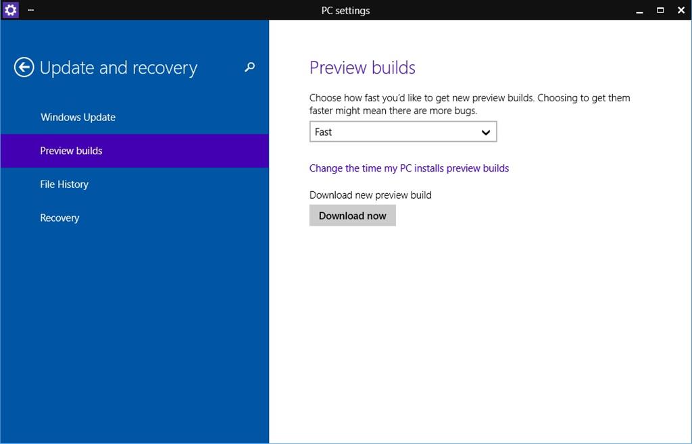This screenshot has height=444, width=692.
Task: Maximize the PC settings window
Action: (660, 10)
